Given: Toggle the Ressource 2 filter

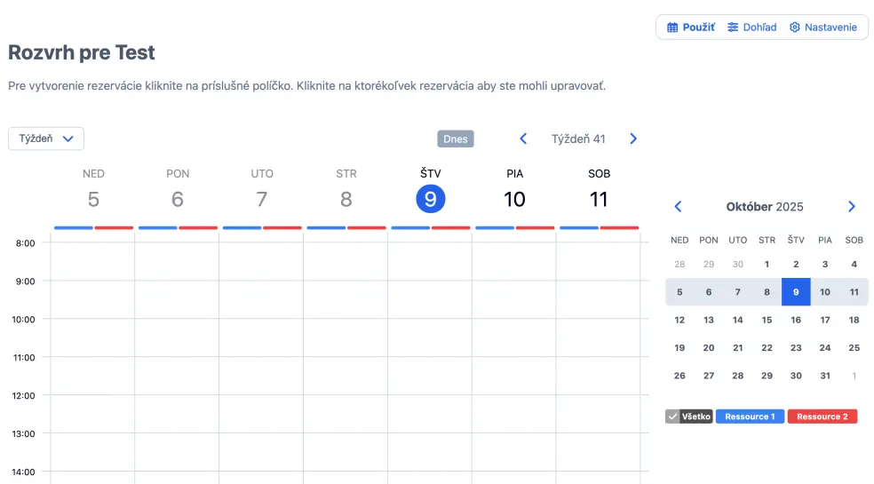Looking at the screenshot, I should [x=822, y=417].
